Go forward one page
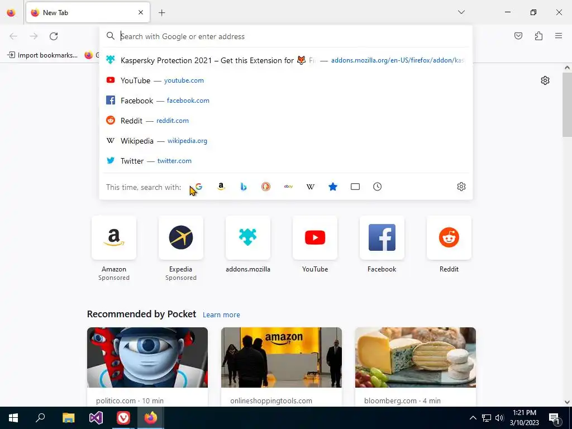This screenshot has height=429, width=572. pos(34,36)
